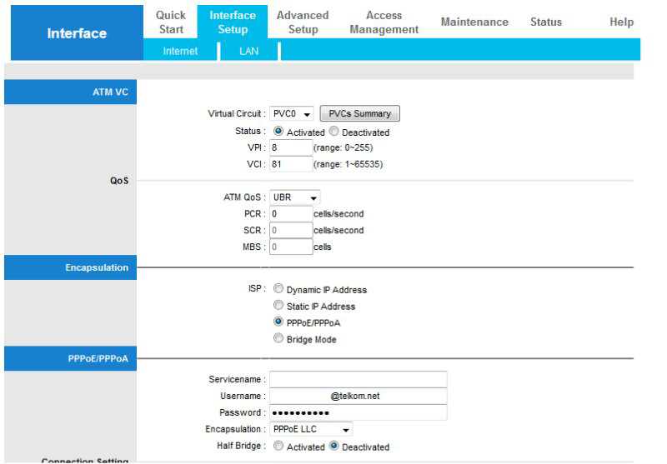
Task: Click the PVCs Summary button
Action: (x=359, y=114)
